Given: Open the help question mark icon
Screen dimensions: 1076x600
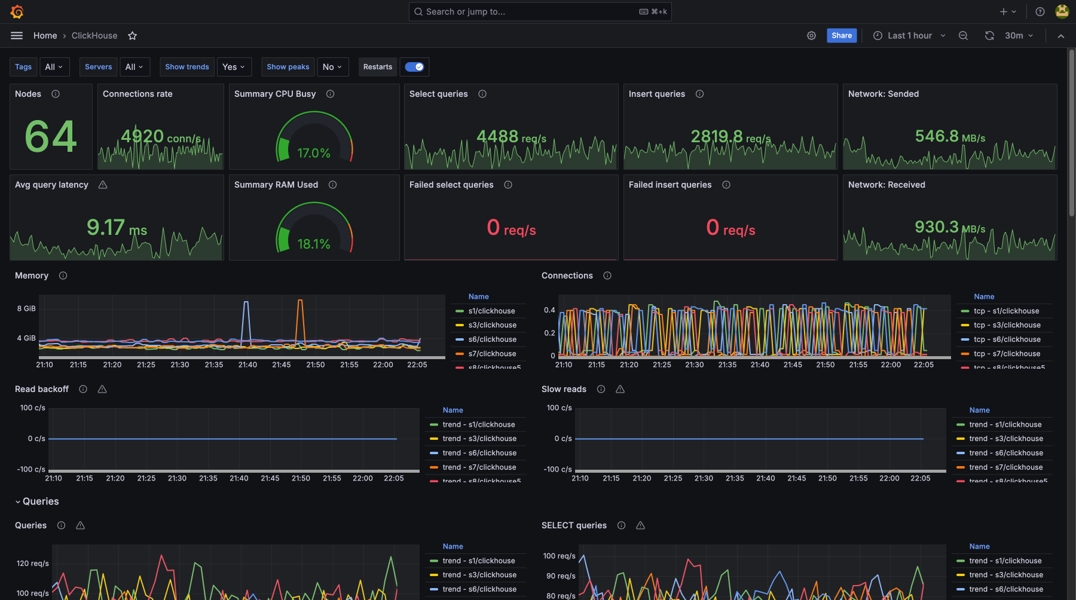Looking at the screenshot, I should click(1040, 12).
